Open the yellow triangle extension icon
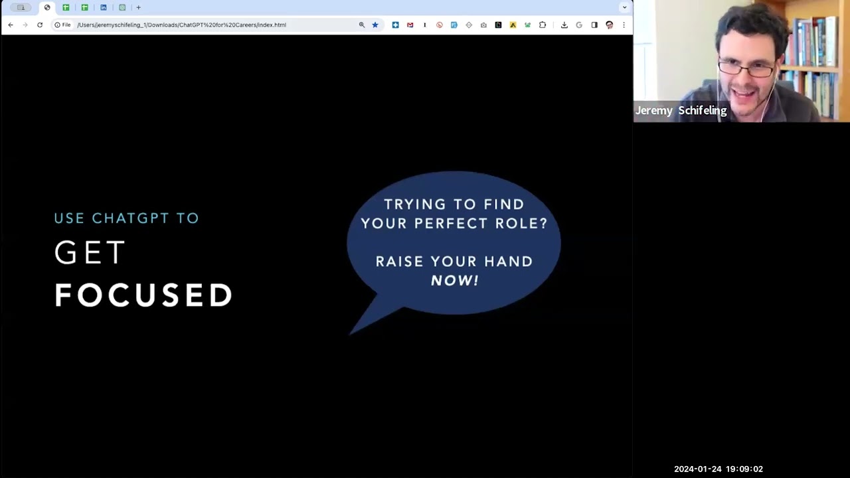This screenshot has width=850, height=478. (x=513, y=25)
